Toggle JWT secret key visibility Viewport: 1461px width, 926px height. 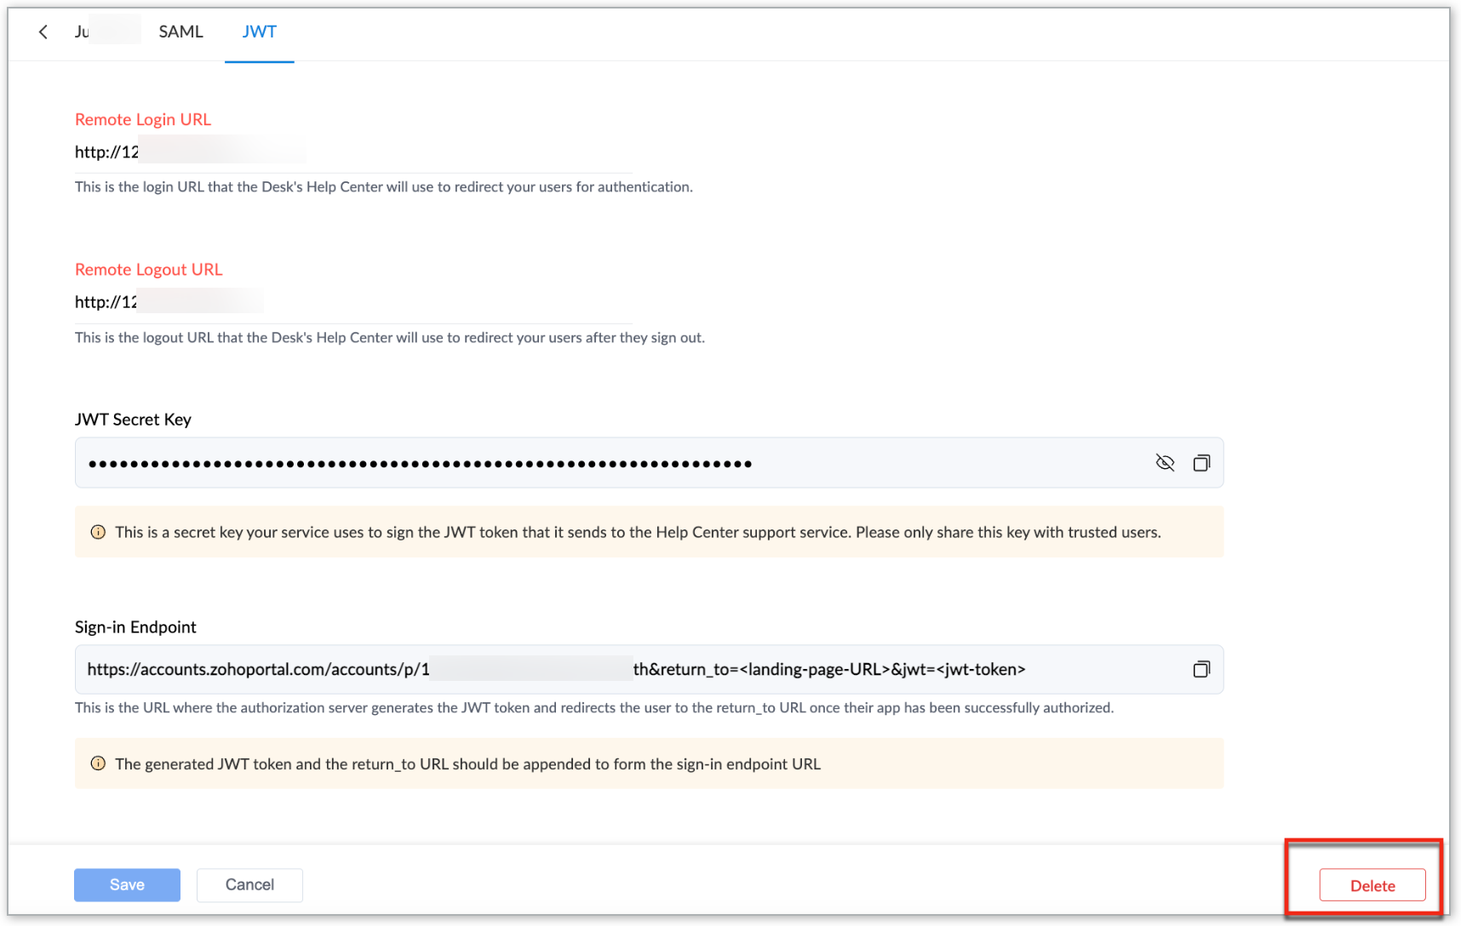pyautogui.click(x=1165, y=463)
